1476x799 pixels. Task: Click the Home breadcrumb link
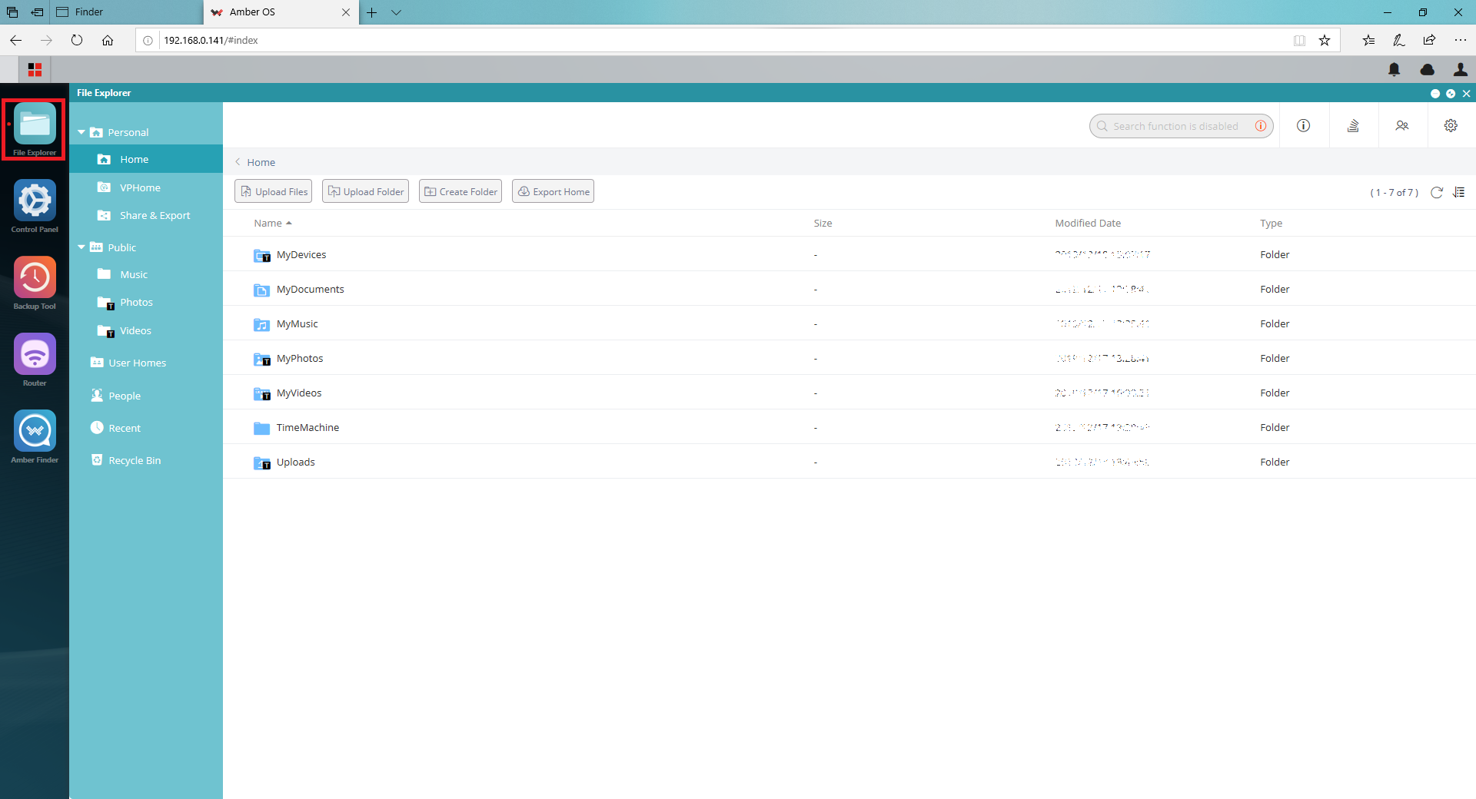pyautogui.click(x=261, y=162)
